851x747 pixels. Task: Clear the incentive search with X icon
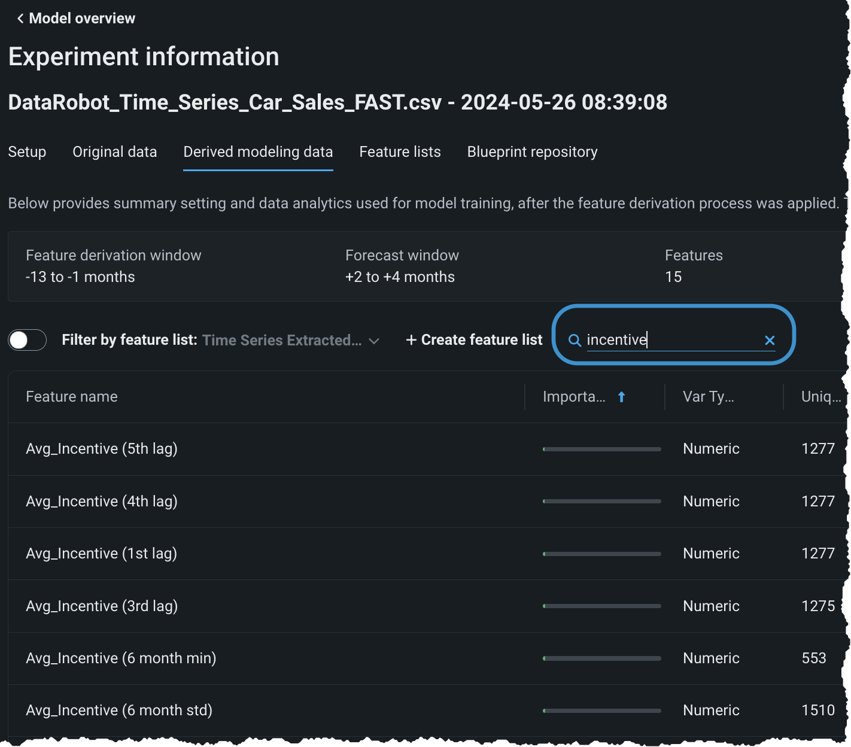point(770,341)
